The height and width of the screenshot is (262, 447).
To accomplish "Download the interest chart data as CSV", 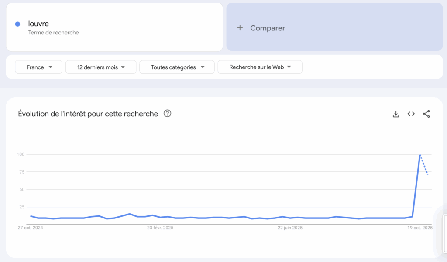I will [396, 114].
